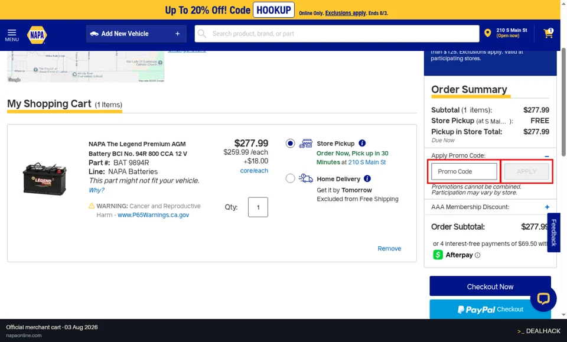This screenshot has height=342, width=567.
Task: Open the 210 S Main St pickup link
Action: pyautogui.click(x=367, y=162)
